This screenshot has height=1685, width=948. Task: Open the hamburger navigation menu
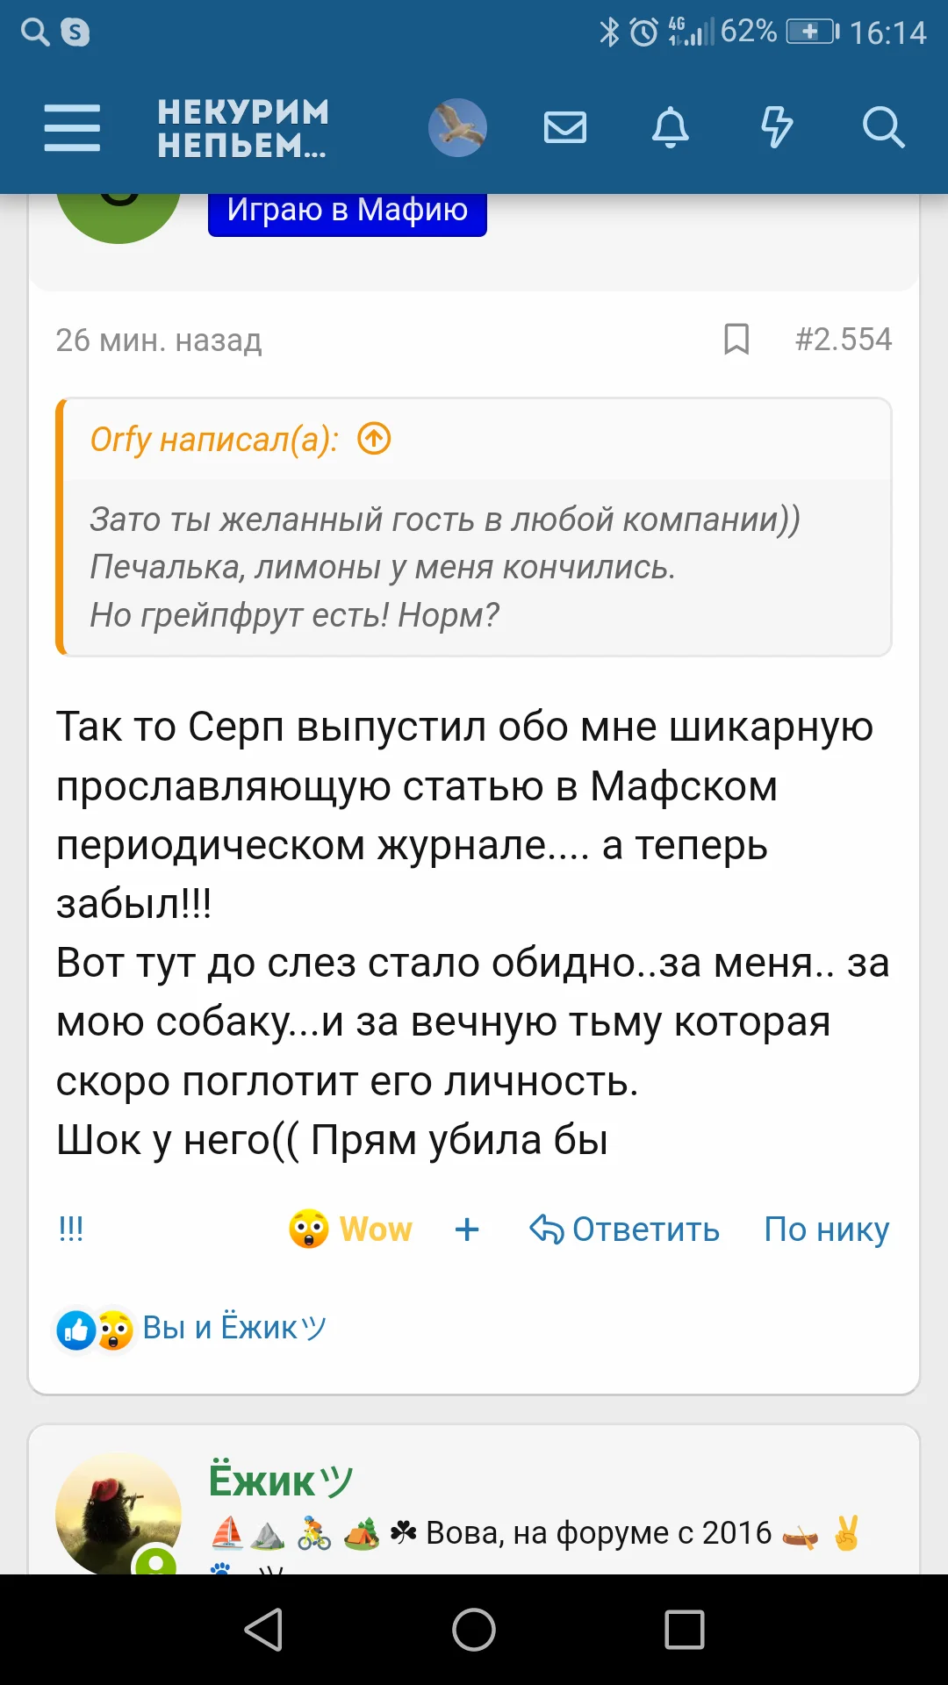click(72, 128)
